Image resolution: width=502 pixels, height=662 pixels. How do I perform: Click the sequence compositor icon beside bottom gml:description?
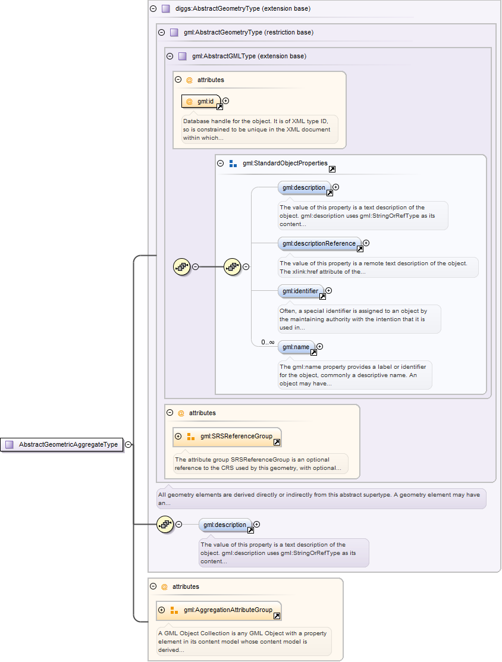(165, 524)
